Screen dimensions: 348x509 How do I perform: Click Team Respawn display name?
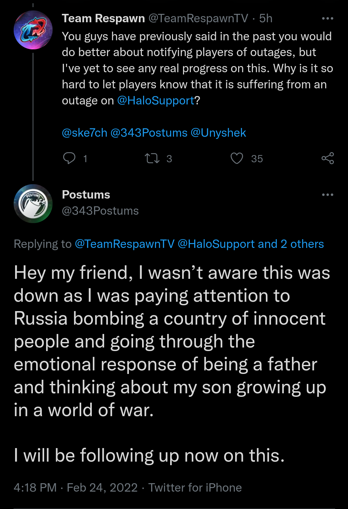(103, 18)
